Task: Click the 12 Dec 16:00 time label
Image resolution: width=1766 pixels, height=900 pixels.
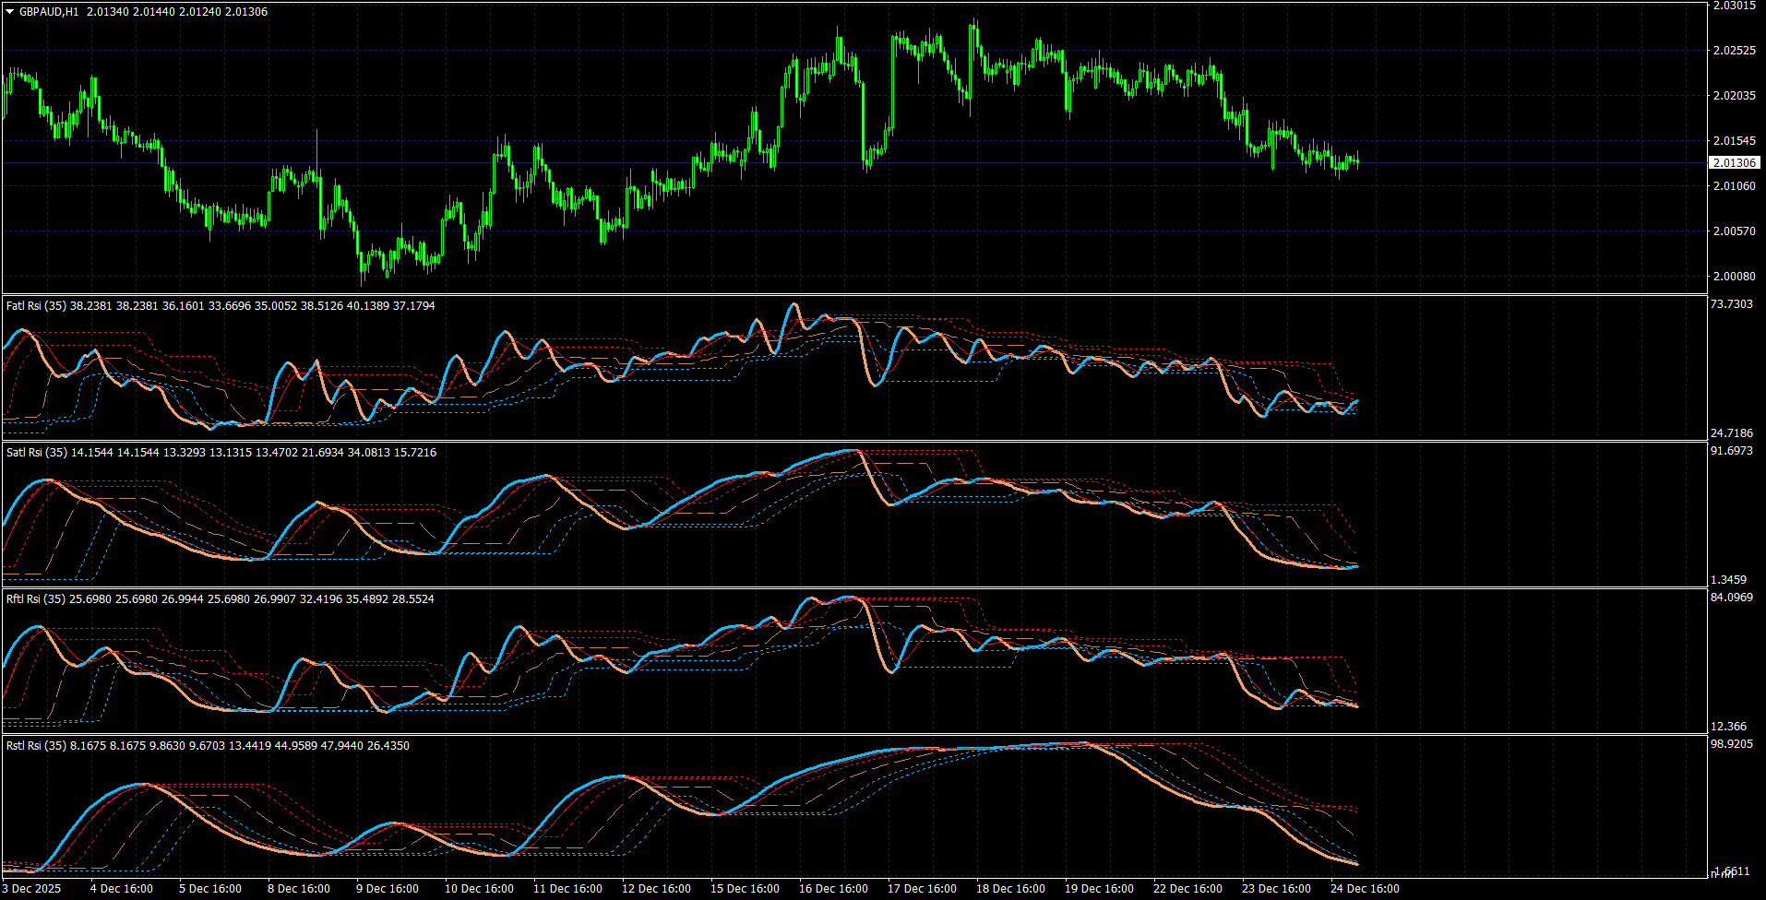Action: click(x=656, y=889)
